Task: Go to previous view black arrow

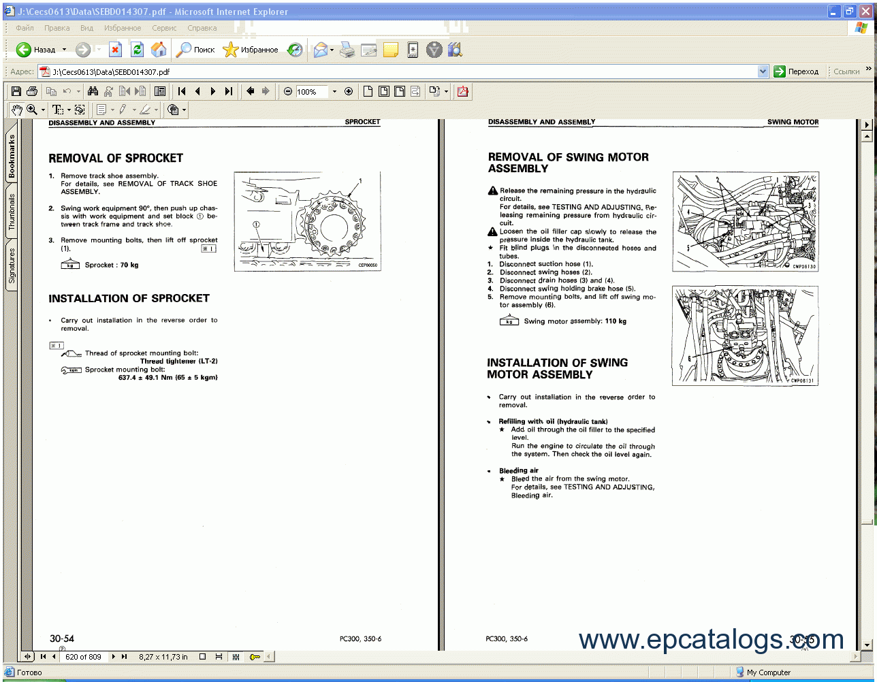Action: coord(250,91)
